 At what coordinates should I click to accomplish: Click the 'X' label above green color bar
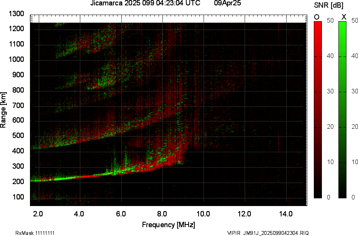[344, 17]
